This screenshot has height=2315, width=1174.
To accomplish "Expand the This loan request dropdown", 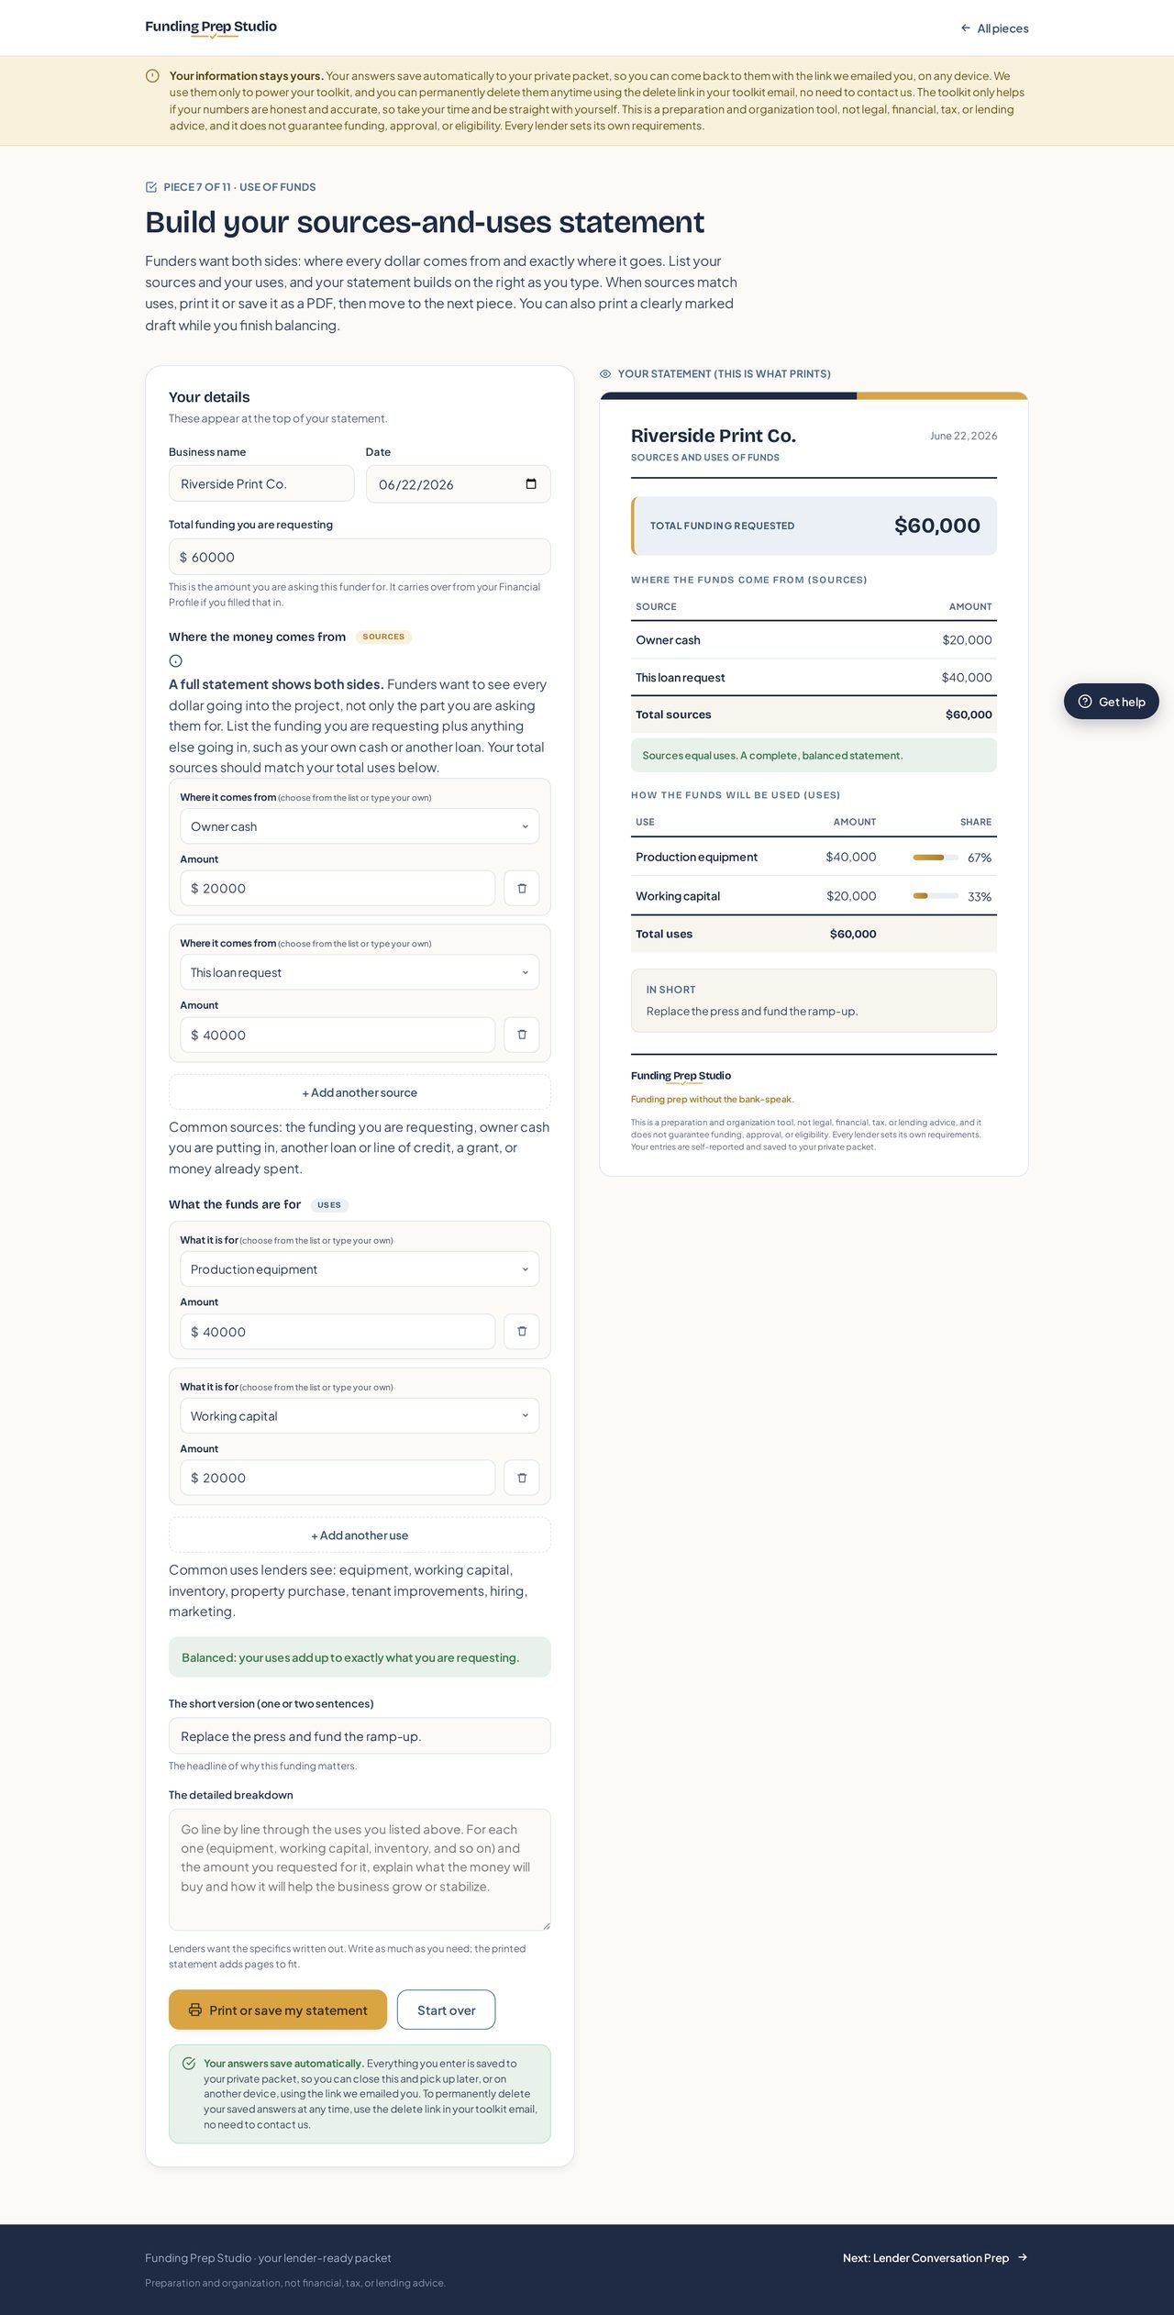I will (360, 972).
